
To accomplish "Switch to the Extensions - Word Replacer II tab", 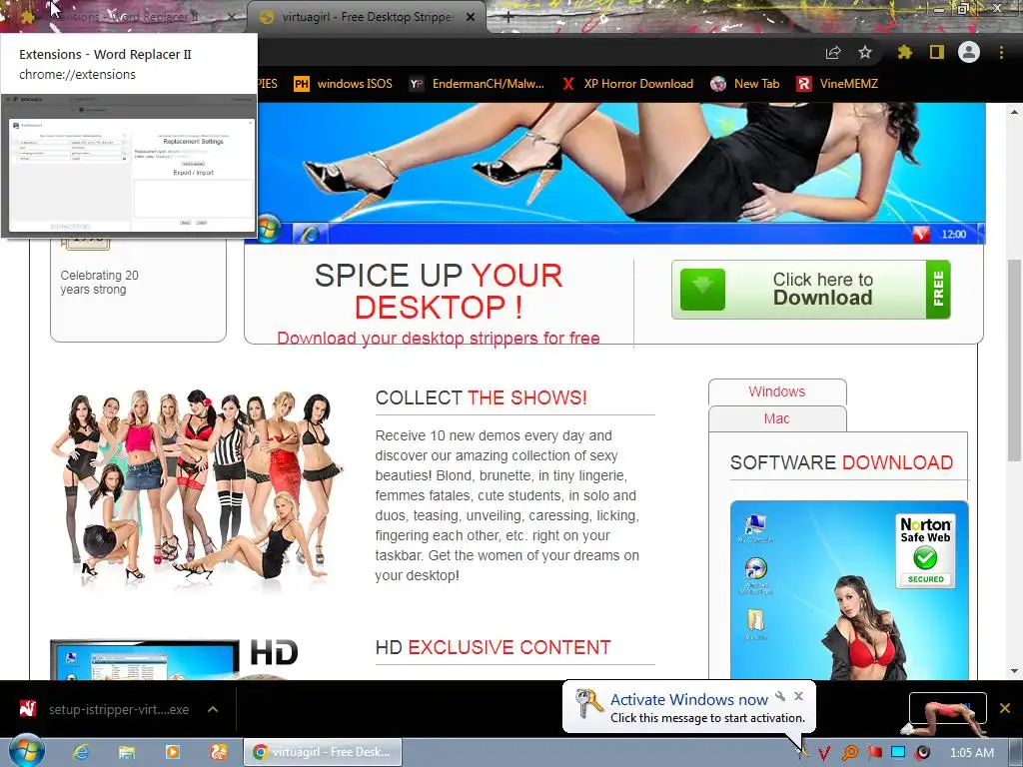I will point(124,17).
